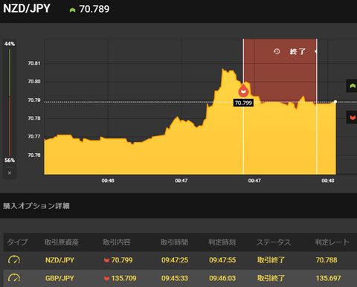
Task: Click expiry time 09:46:03
Action: pyautogui.click(x=222, y=278)
